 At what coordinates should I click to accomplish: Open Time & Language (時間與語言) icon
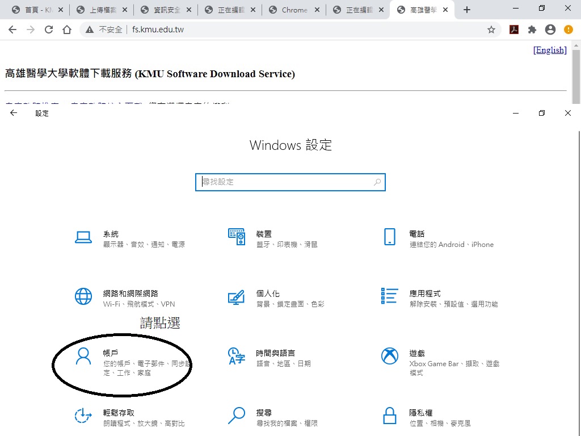(237, 356)
